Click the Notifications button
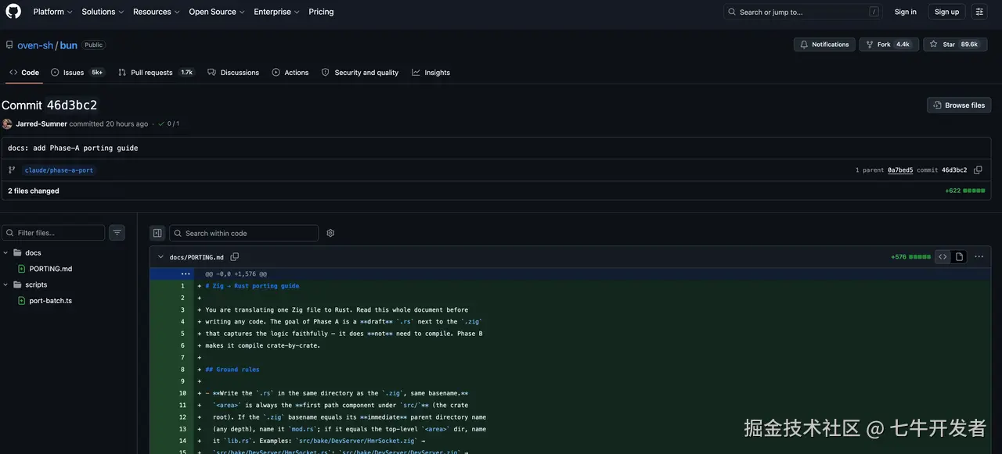Image resolution: width=1002 pixels, height=454 pixels. (824, 45)
